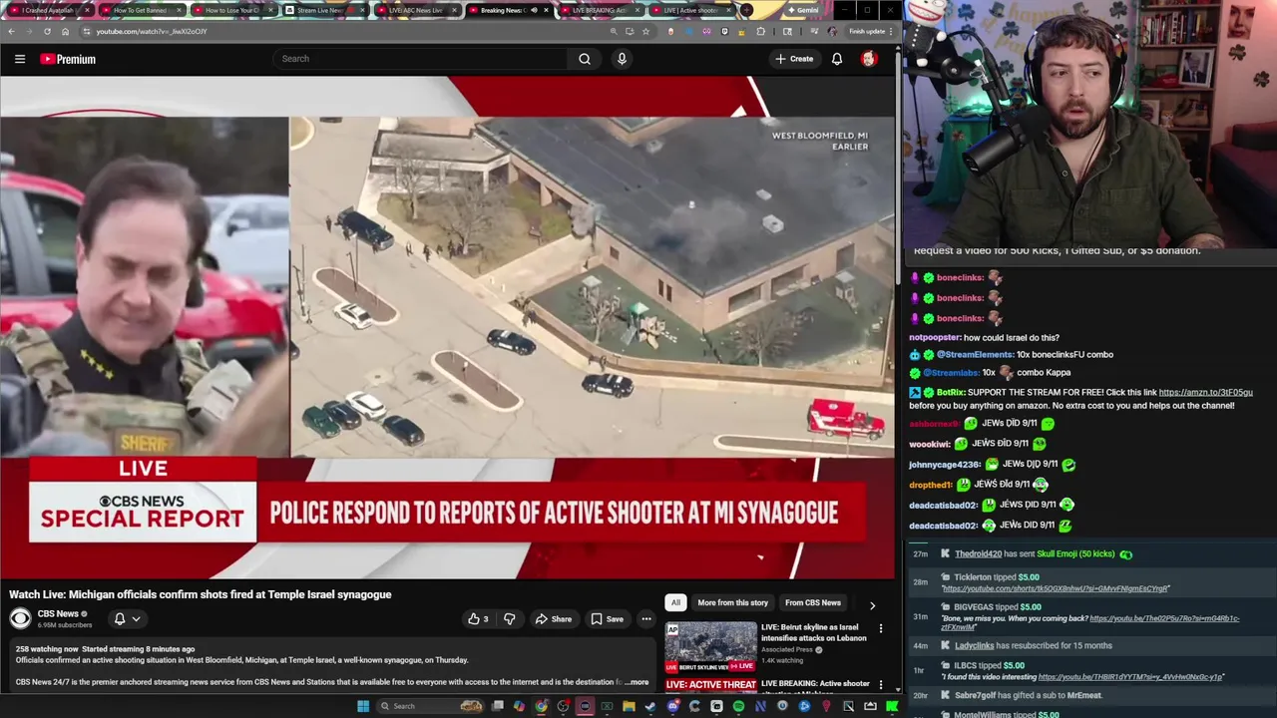This screenshot has height=718, width=1277.
Task: Share the CBS News video
Action: pyautogui.click(x=554, y=619)
